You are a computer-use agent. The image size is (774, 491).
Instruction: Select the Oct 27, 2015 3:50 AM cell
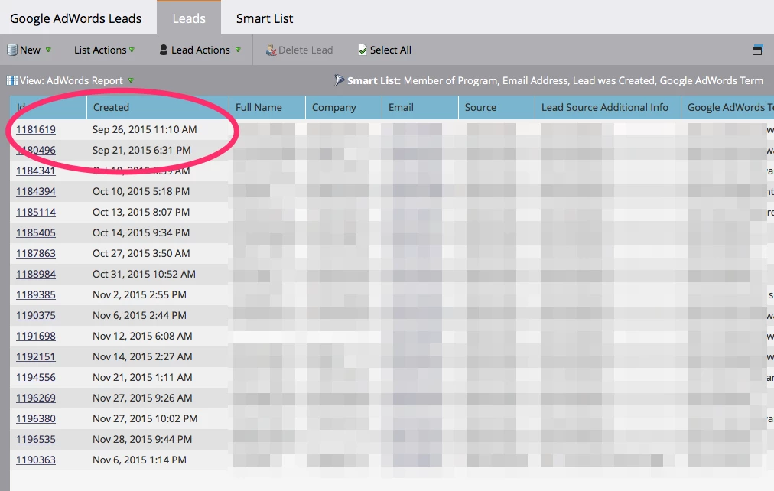tap(158, 254)
